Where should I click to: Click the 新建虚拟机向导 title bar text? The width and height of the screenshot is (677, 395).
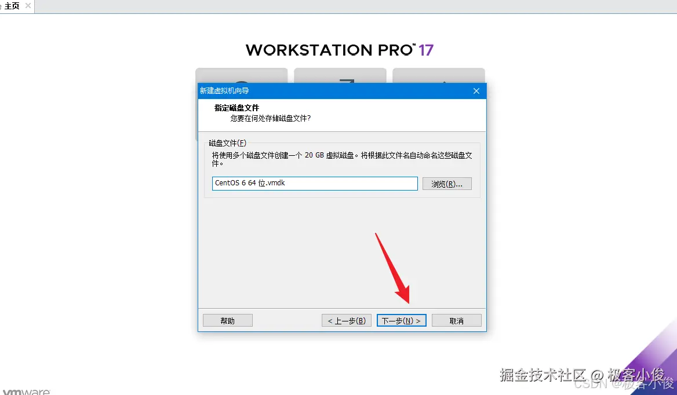tap(224, 90)
